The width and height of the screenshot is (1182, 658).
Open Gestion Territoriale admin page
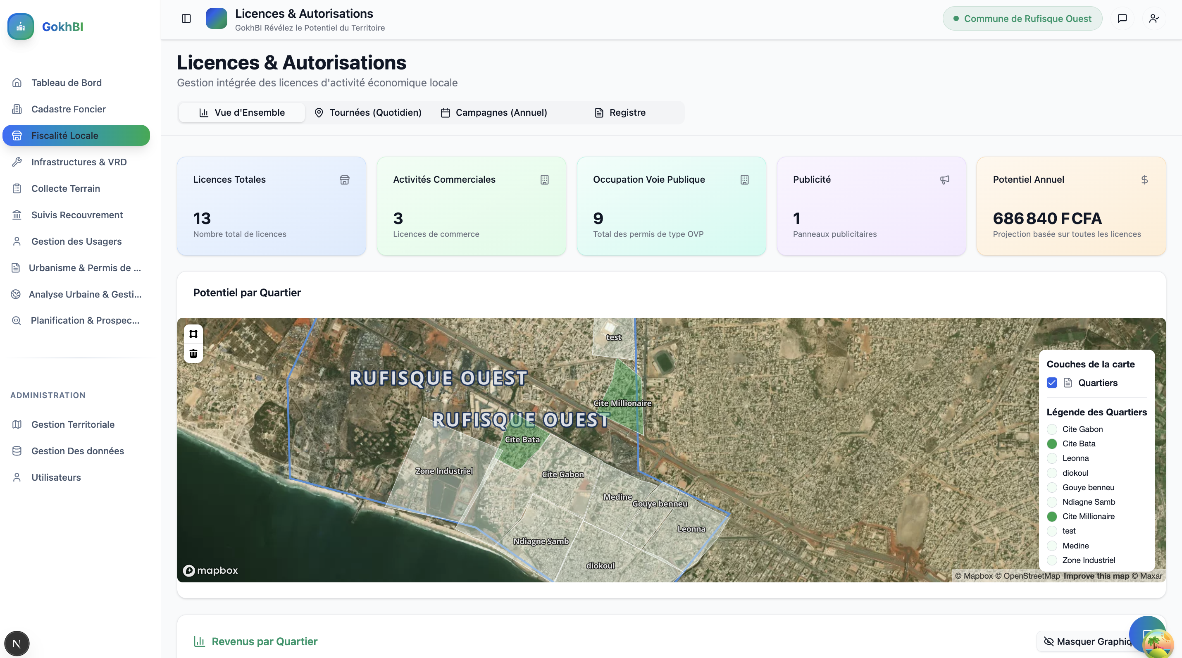[72, 424]
